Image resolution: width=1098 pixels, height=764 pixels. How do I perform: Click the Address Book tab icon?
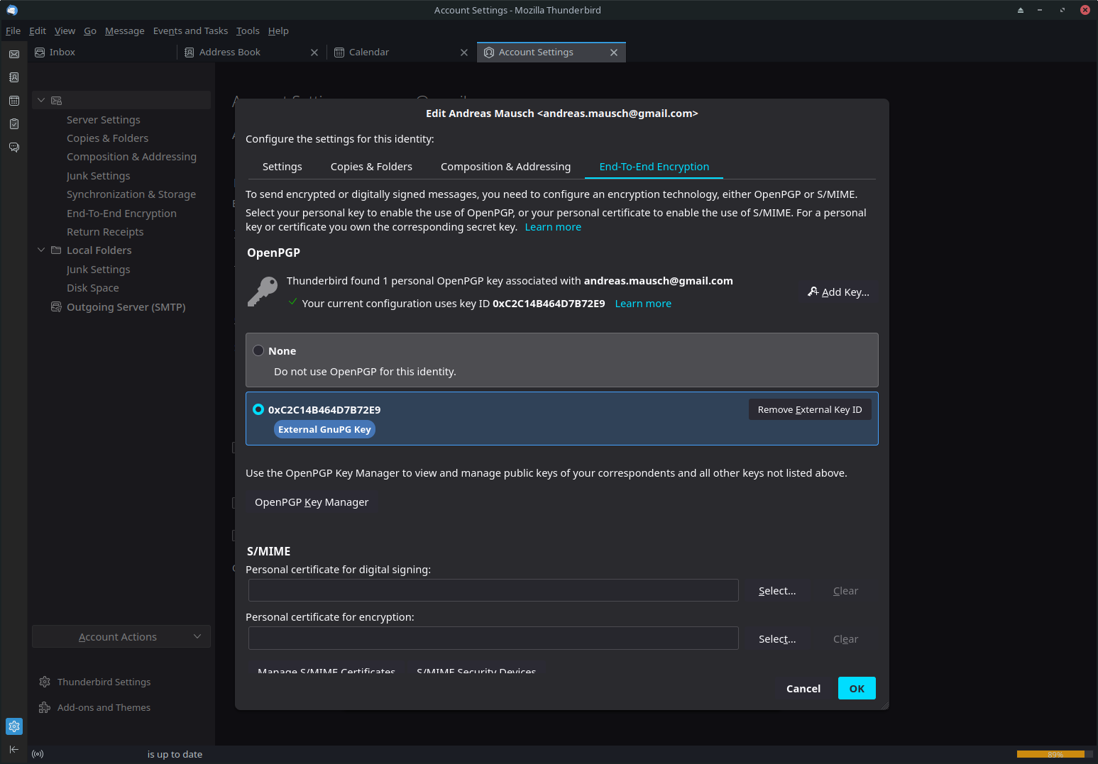click(x=190, y=52)
